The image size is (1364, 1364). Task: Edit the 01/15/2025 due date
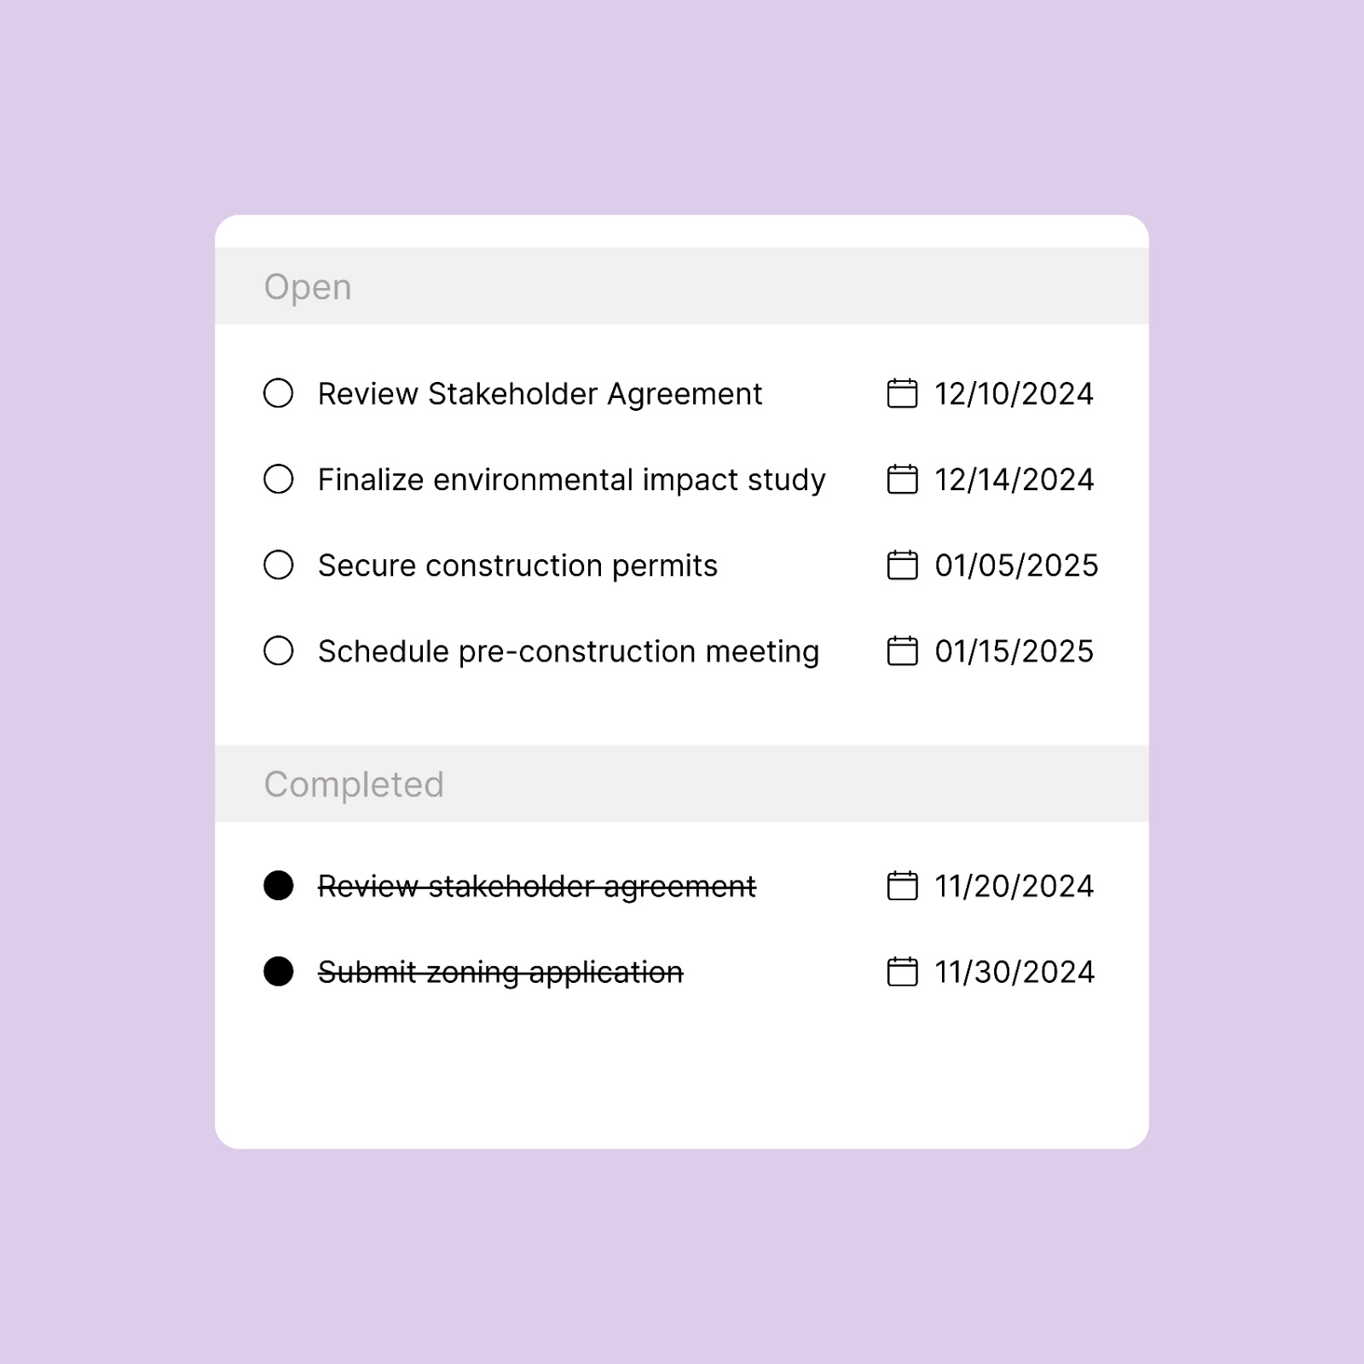click(1014, 652)
